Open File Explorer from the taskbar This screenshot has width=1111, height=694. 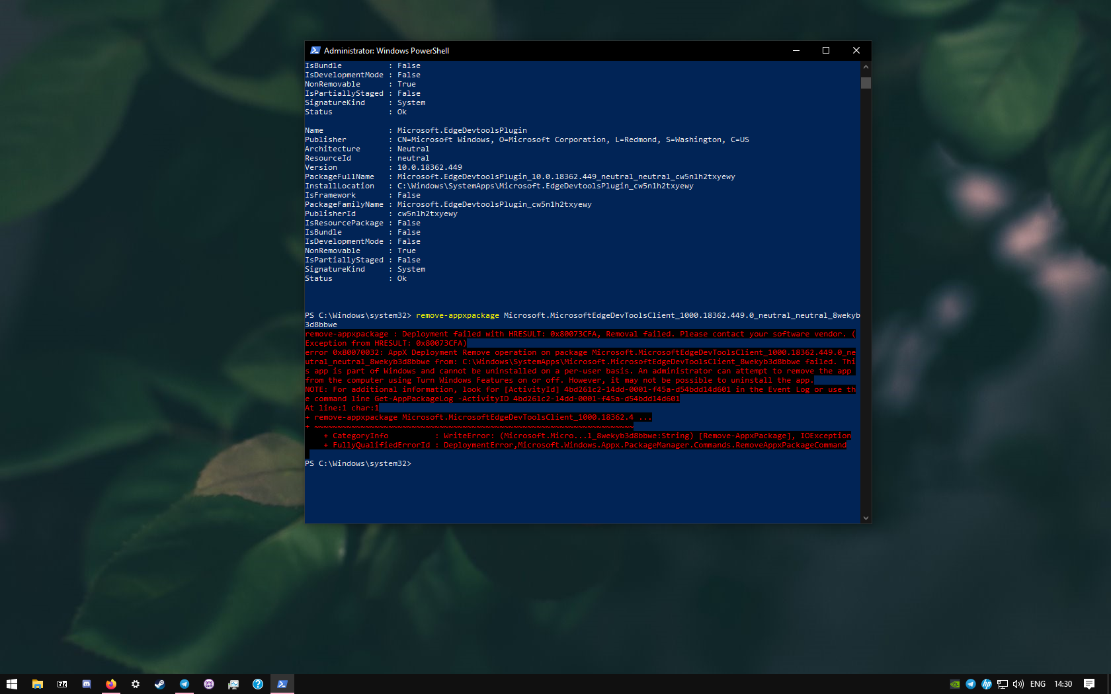click(x=38, y=684)
